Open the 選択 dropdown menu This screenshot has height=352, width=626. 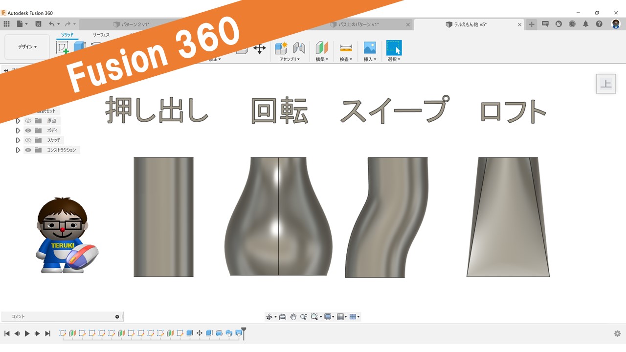pos(394,59)
